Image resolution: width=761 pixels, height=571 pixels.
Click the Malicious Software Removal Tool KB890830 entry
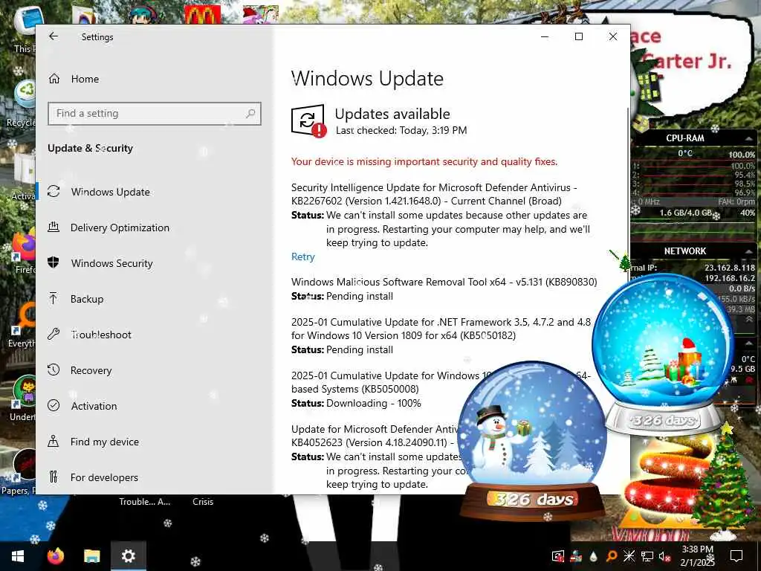tap(444, 282)
